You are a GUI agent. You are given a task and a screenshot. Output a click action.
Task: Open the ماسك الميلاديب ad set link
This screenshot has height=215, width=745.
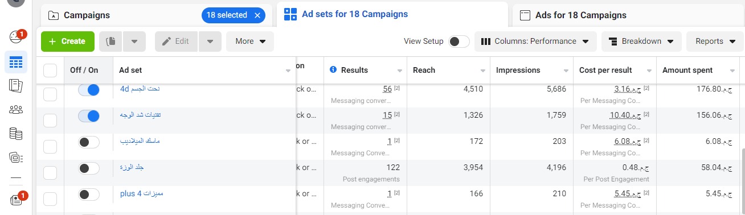(x=140, y=140)
